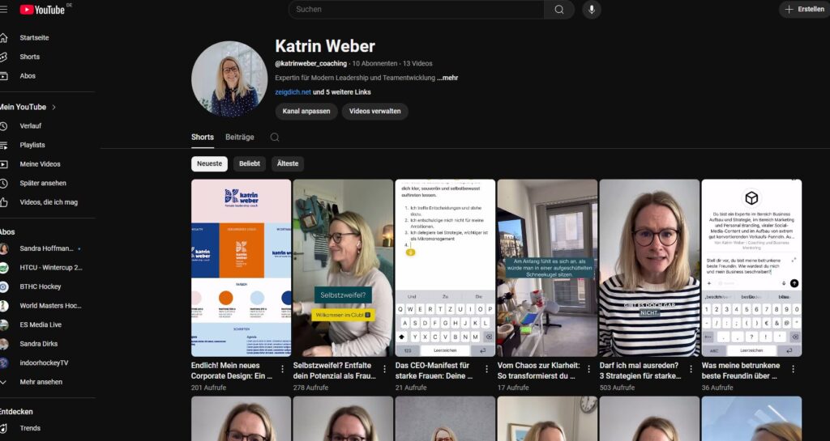830x441 pixels.
Task: Open the hamburger guide menu
Action: tap(4, 10)
